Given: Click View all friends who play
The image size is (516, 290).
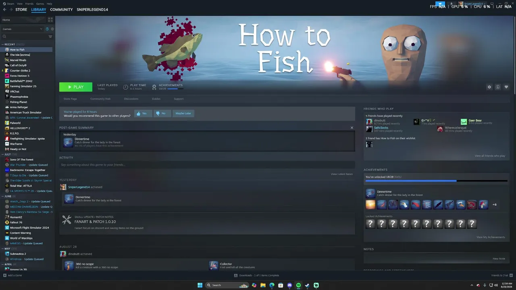Looking at the screenshot, I should point(490,156).
